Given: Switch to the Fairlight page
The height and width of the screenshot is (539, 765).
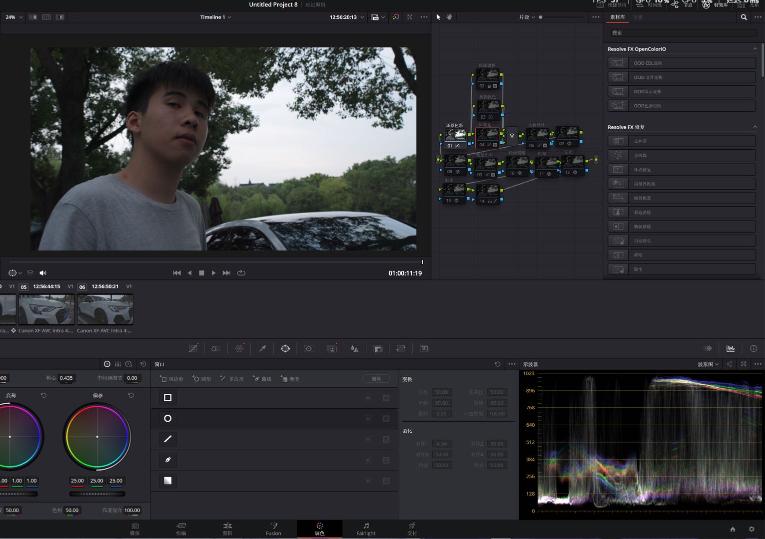Looking at the screenshot, I should [x=366, y=529].
